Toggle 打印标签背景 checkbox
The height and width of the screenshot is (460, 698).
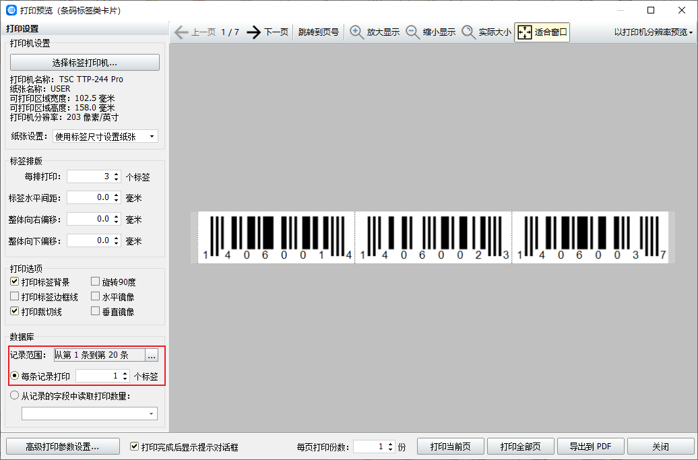tap(15, 282)
